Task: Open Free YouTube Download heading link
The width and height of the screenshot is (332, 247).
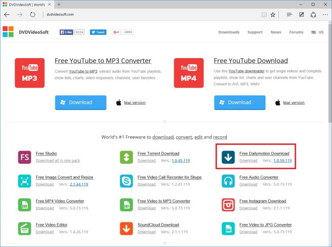Action: click(251, 61)
